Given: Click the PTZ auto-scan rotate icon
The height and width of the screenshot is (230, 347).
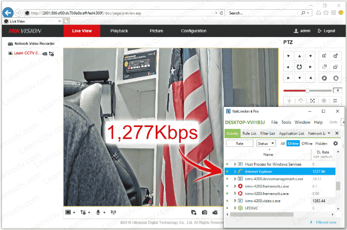Looking at the screenshot, I should tap(299, 67).
